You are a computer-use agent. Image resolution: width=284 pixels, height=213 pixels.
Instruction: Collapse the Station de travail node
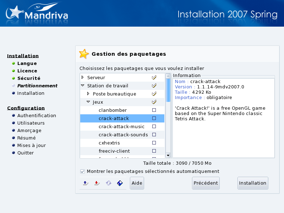83,86
